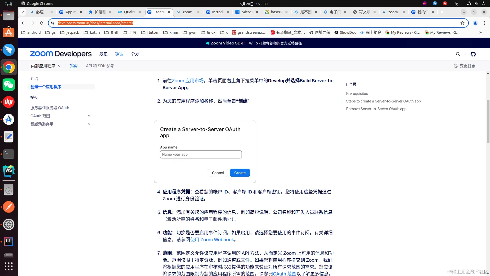Switch to the 指南 tab
This screenshot has height=276, width=490.
point(74,66)
